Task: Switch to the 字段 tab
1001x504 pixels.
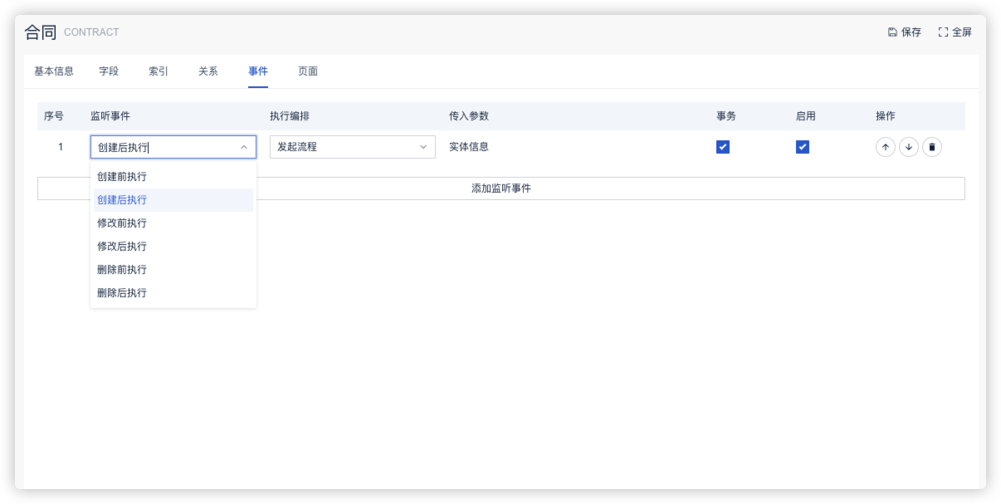Action: (109, 71)
